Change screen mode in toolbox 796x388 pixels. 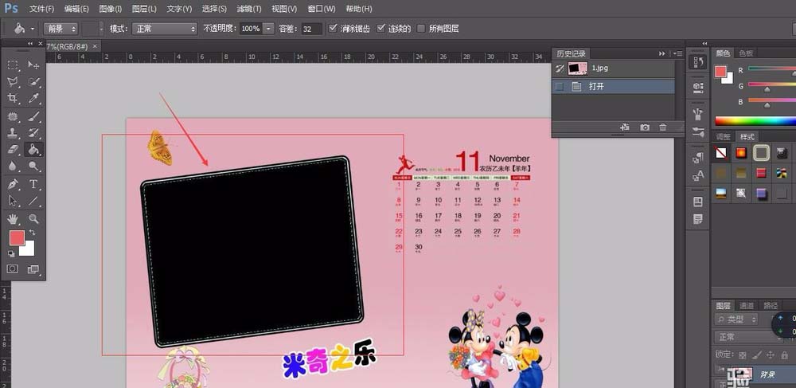coord(33,269)
